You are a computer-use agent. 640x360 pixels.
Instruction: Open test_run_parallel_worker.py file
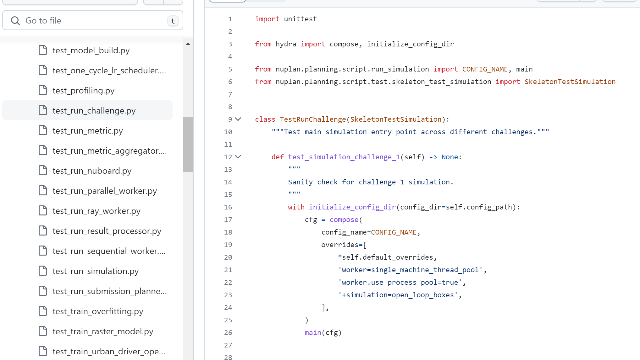click(104, 191)
